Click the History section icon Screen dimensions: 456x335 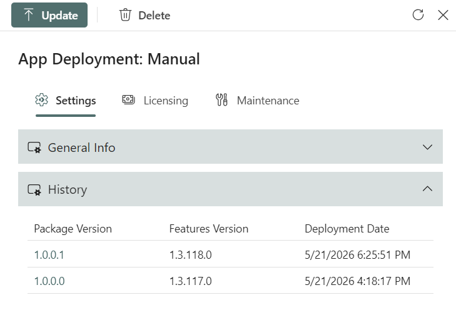pyautogui.click(x=34, y=190)
